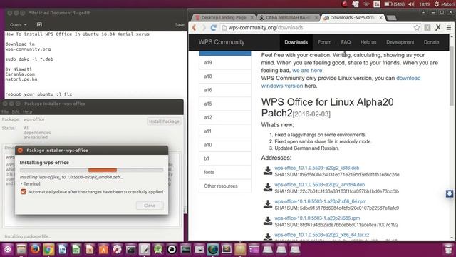
Task: Click Close in the installing dialog
Action: tap(150, 206)
